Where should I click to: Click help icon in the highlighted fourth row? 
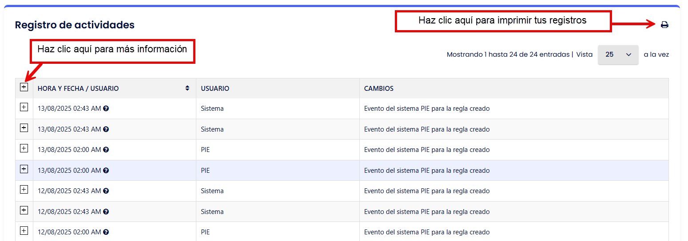pyautogui.click(x=106, y=171)
